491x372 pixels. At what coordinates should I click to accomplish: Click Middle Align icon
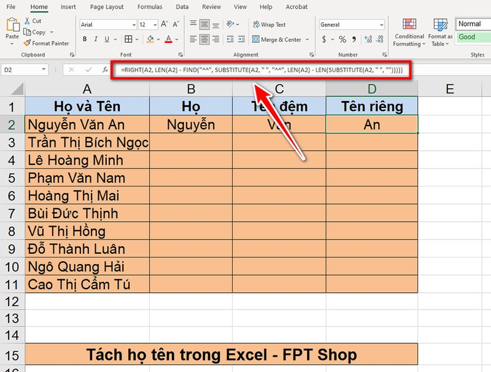point(204,24)
